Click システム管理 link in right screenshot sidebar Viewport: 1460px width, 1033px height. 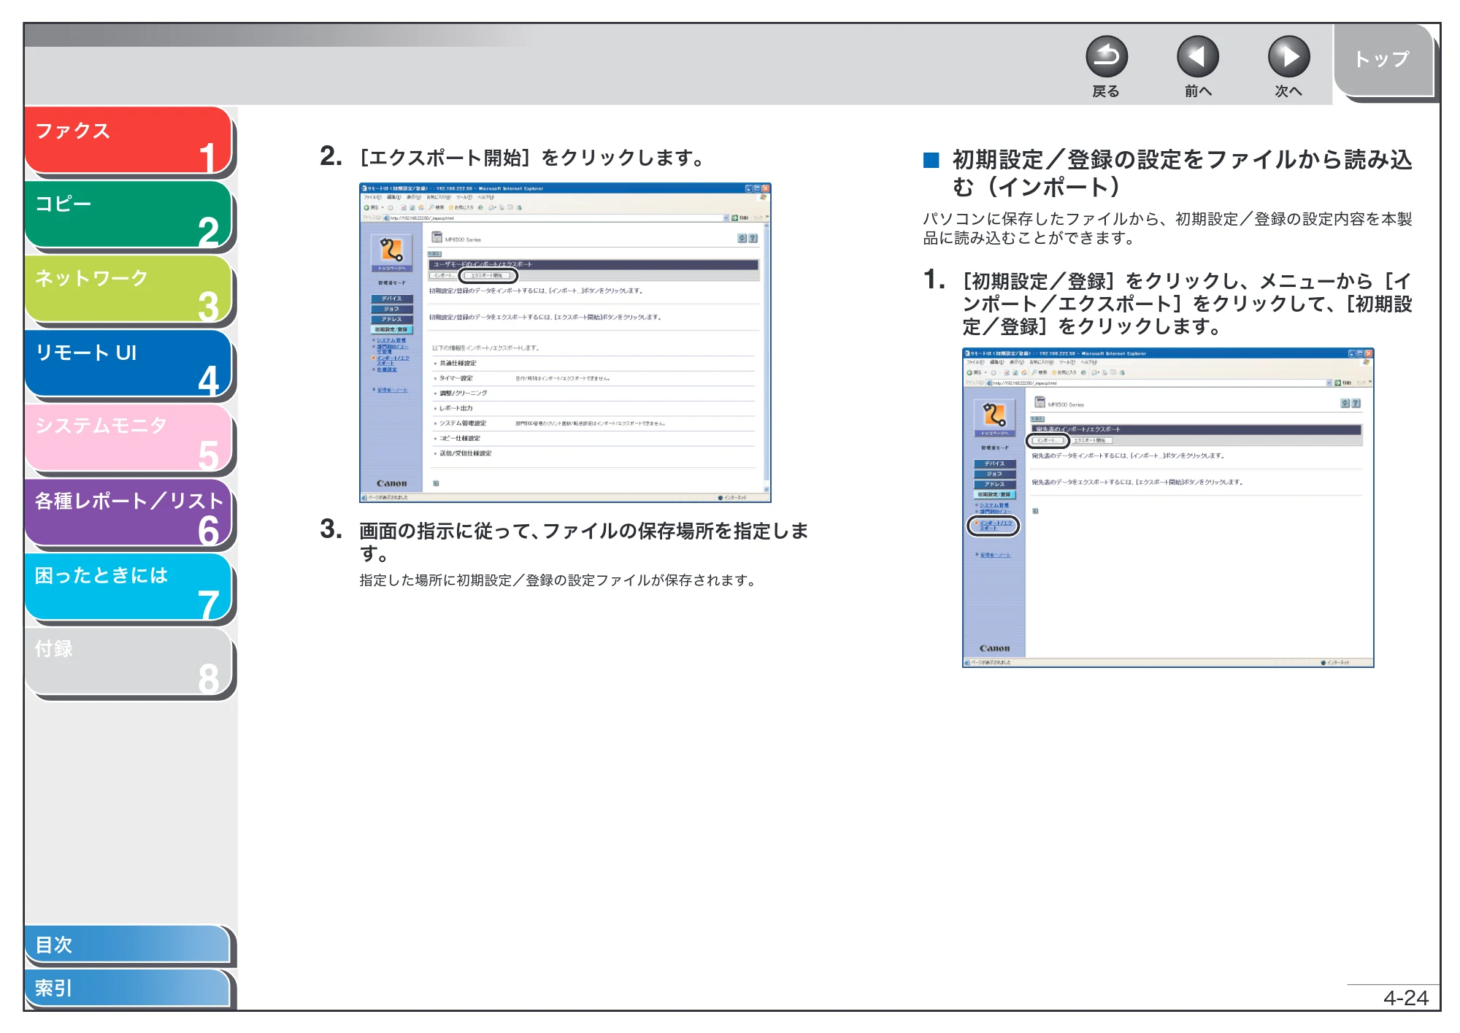pyautogui.click(x=994, y=505)
